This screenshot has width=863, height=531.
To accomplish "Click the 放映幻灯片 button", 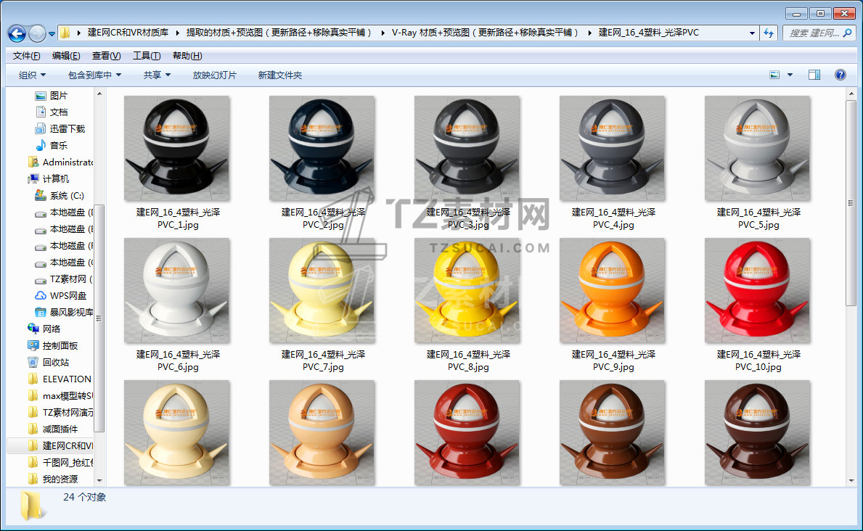I will click(x=214, y=75).
